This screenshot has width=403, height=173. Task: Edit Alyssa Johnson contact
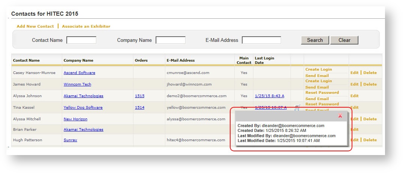pyautogui.click(x=354, y=96)
